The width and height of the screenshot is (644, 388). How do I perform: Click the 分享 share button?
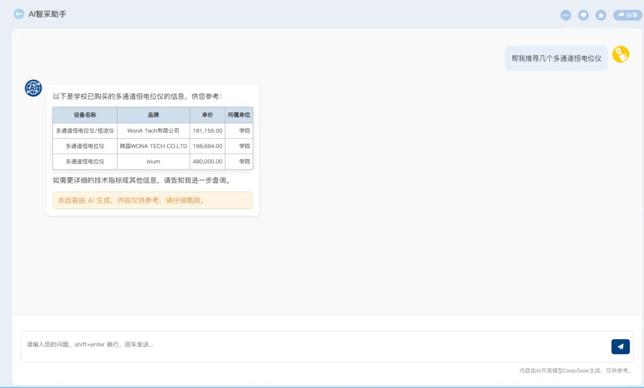coord(627,15)
